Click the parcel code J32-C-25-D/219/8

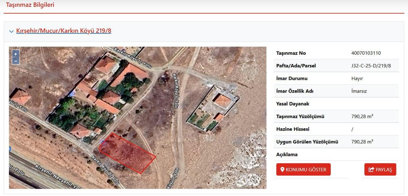(x=371, y=66)
